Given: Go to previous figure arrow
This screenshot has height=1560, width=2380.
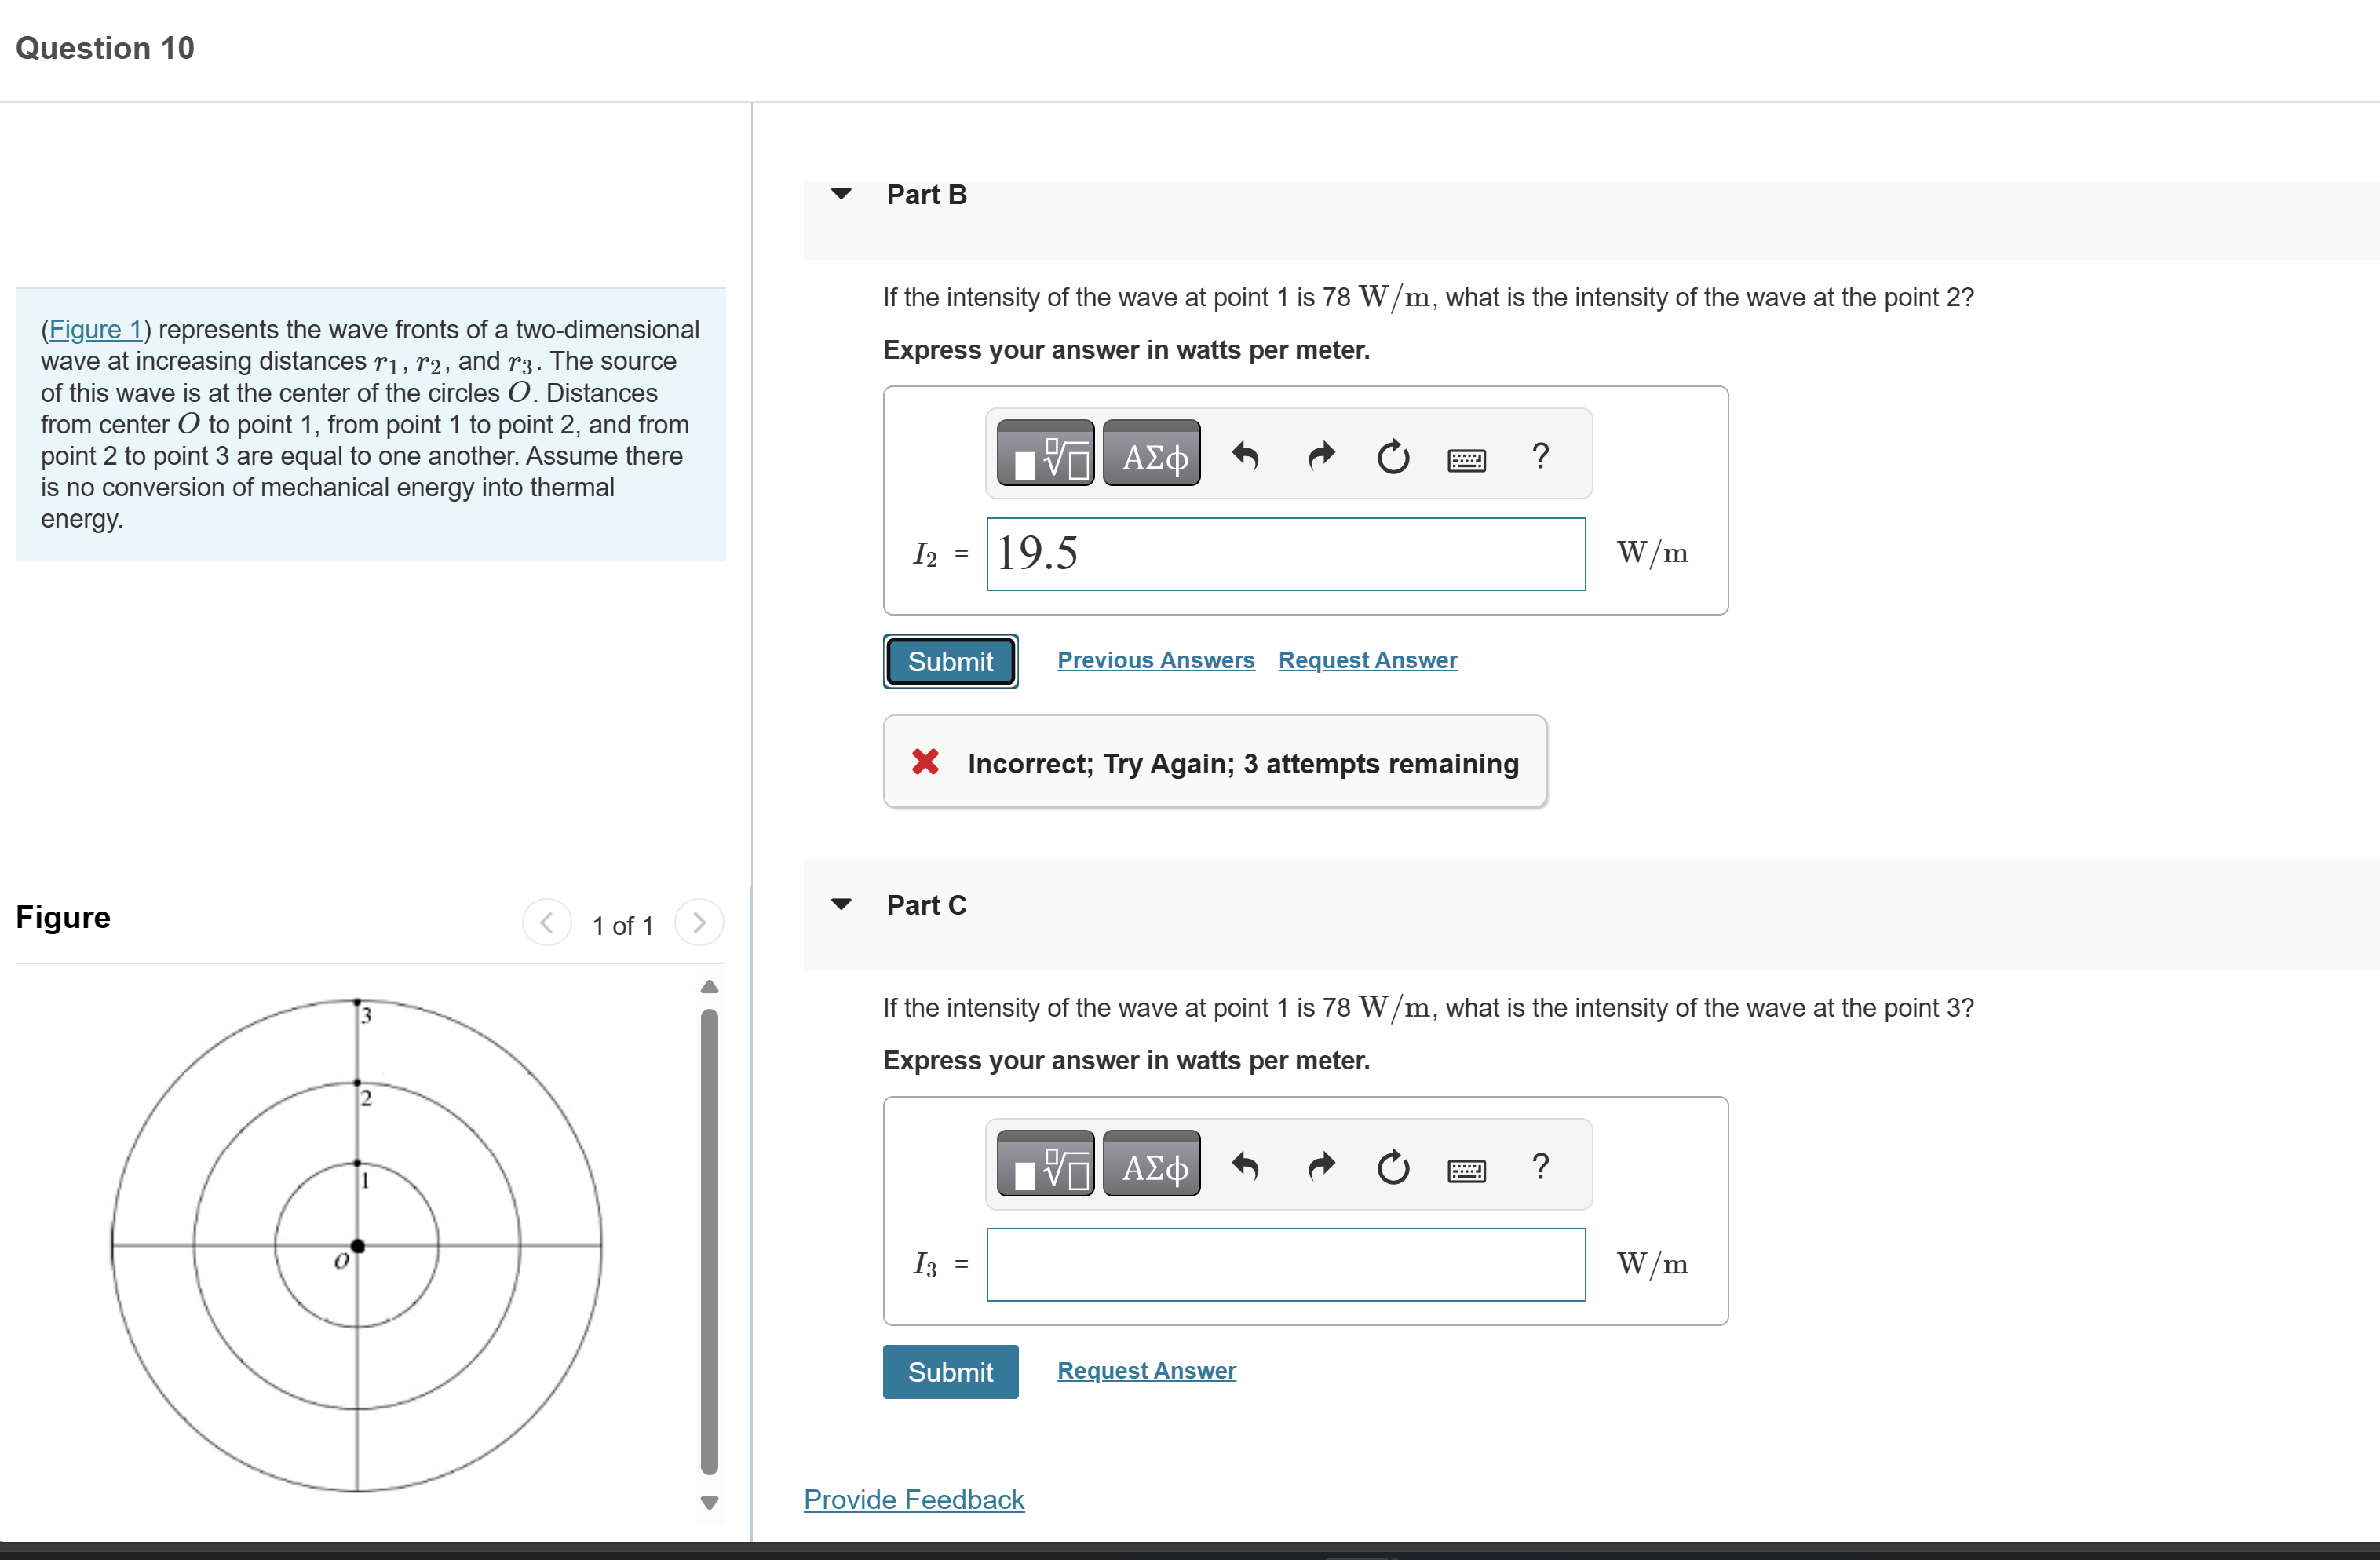Looking at the screenshot, I should coord(547,922).
